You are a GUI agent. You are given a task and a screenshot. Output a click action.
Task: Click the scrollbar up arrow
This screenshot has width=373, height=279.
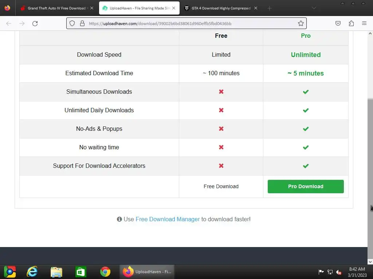point(370,34)
